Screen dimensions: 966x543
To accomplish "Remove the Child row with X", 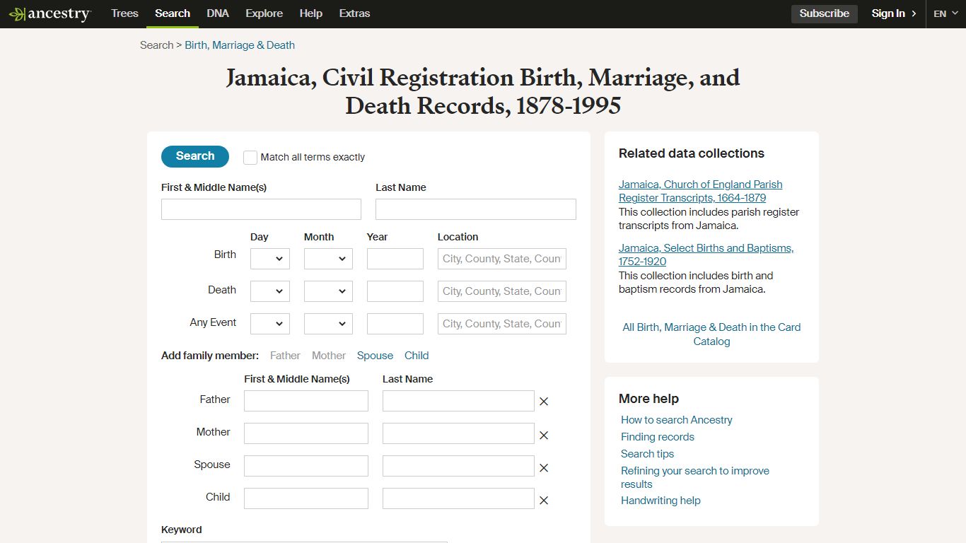I will (544, 501).
